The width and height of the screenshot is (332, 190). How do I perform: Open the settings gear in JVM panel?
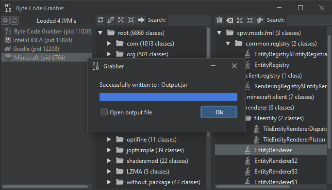coord(5,20)
